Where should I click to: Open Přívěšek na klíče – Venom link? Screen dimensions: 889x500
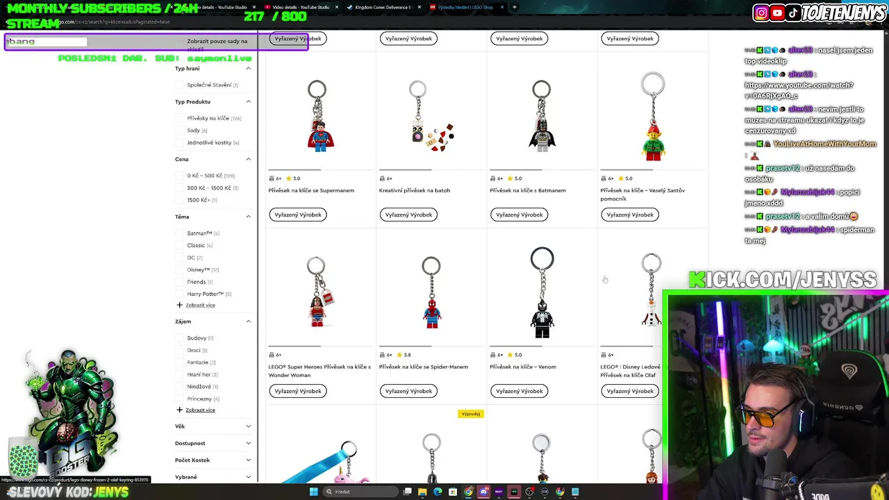(523, 367)
